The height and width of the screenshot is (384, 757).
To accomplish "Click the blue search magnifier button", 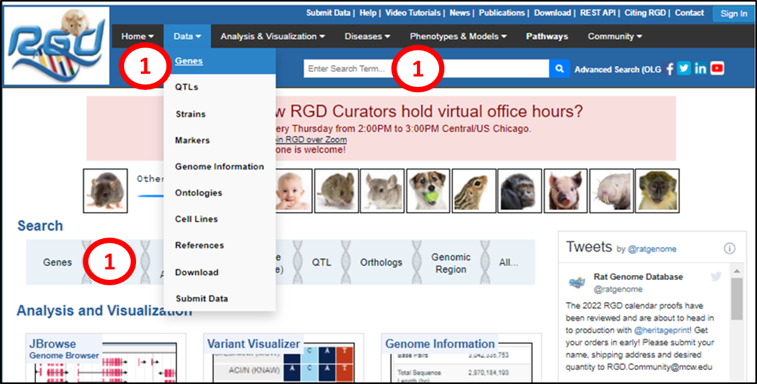I will click(559, 69).
